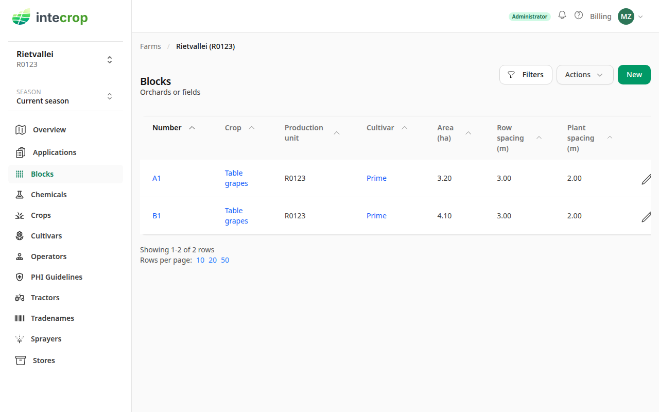Click the help question mark icon

pyautogui.click(x=579, y=15)
